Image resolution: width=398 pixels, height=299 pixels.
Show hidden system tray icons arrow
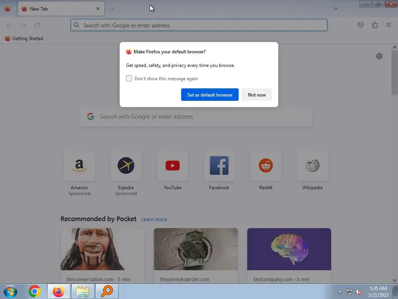coord(340,292)
